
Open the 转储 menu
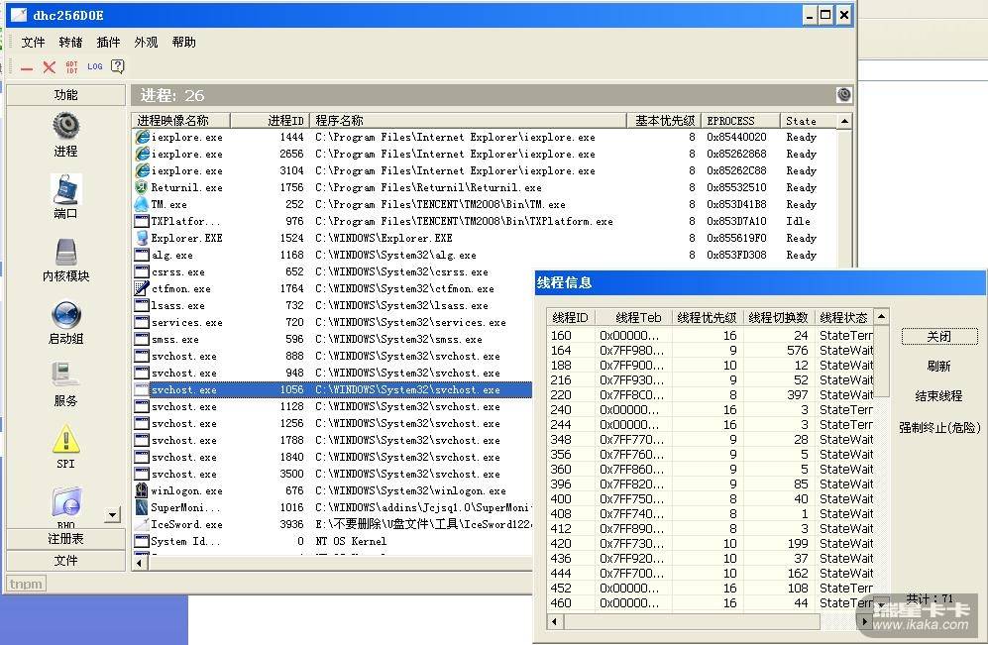click(70, 43)
